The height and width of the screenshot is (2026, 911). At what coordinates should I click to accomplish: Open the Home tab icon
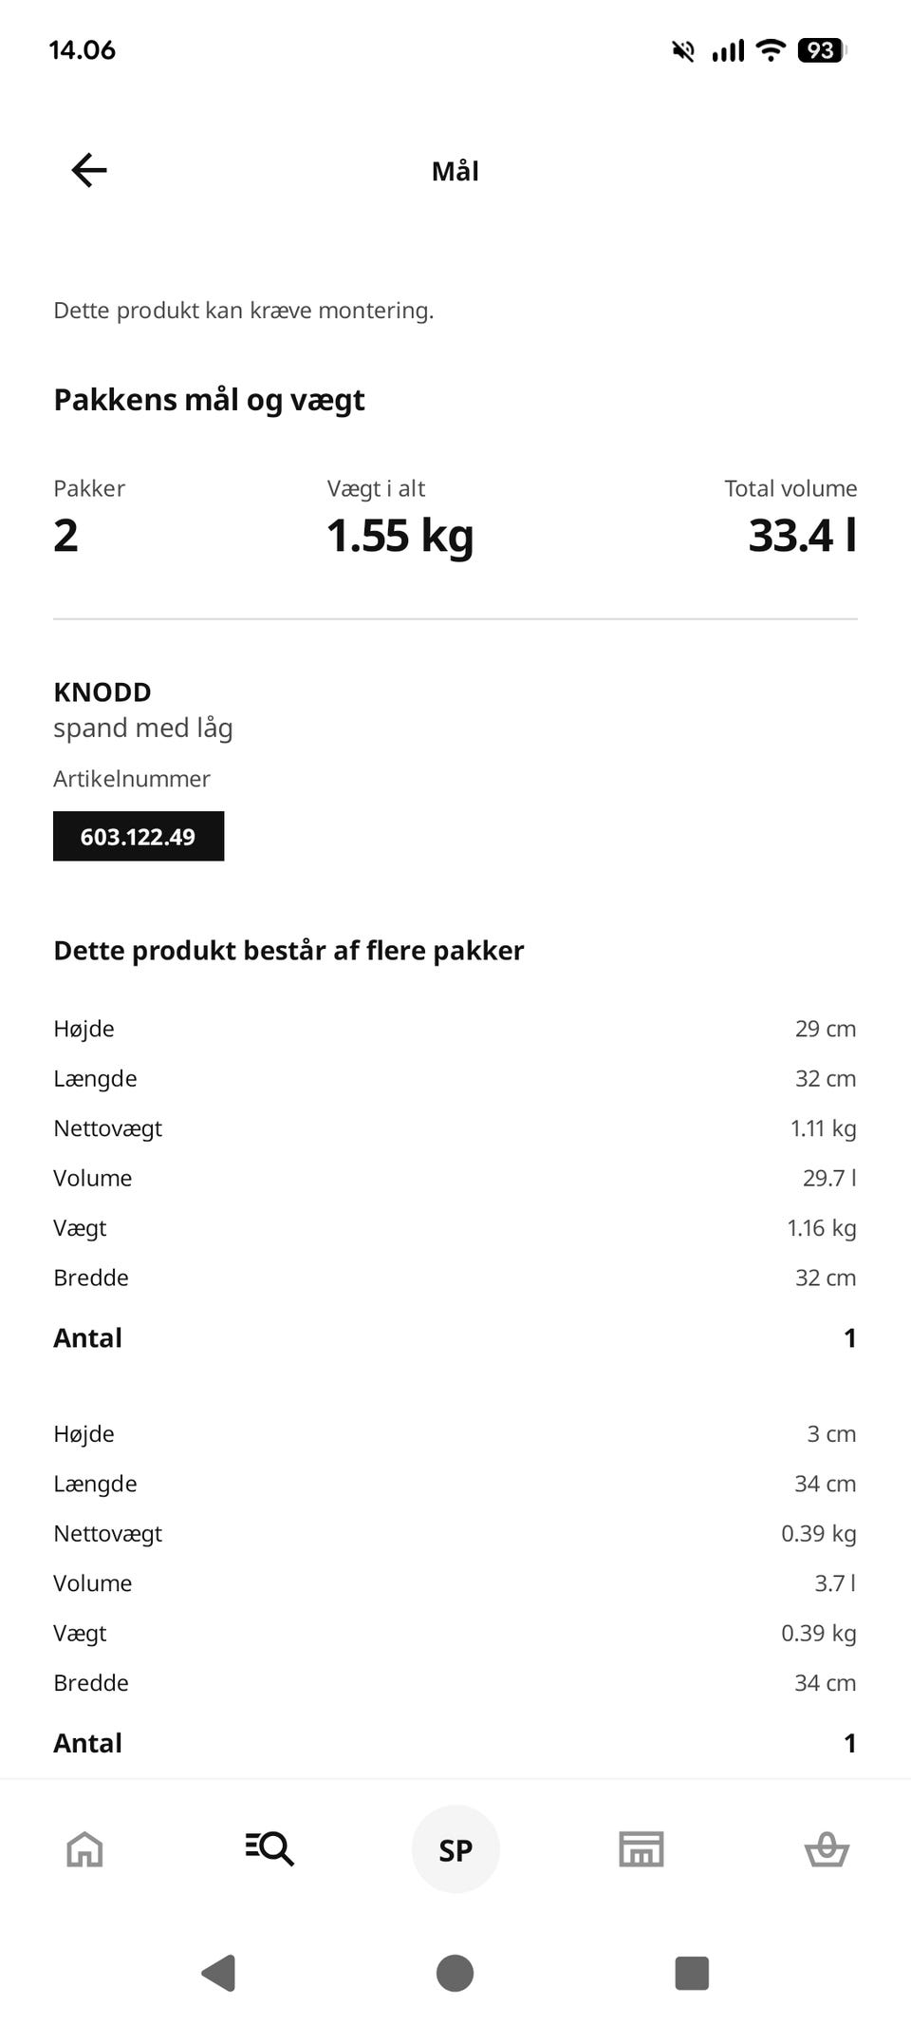pos(84,1849)
